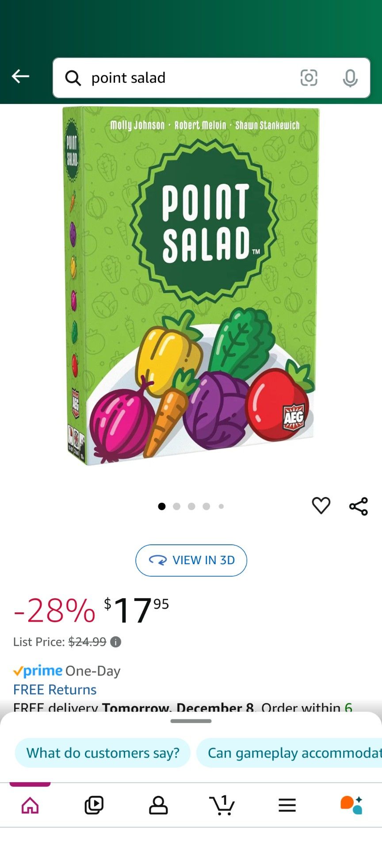Open camera visual search from search bar
This screenshot has height=849, width=382.
pyautogui.click(x=309, y=78)
